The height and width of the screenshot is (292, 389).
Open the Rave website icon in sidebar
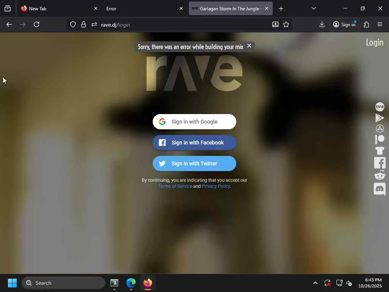[x=380, y=107]
